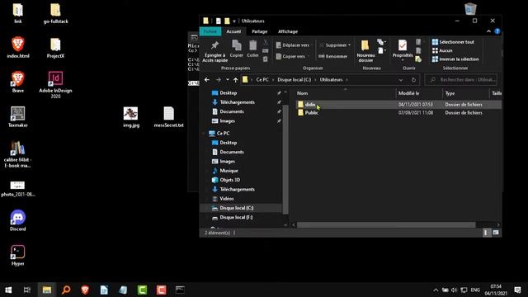528x297 pixels.
Task: Go back with the back arrow
Action: click(x=207, y=80)
